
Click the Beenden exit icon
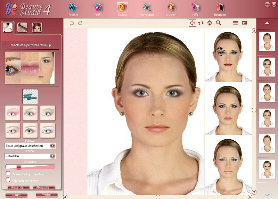pos(220,8)
